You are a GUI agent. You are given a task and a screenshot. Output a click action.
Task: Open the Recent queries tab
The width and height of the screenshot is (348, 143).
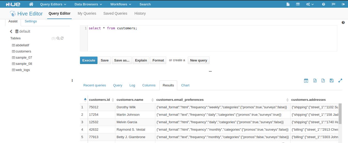pos(95,85)
